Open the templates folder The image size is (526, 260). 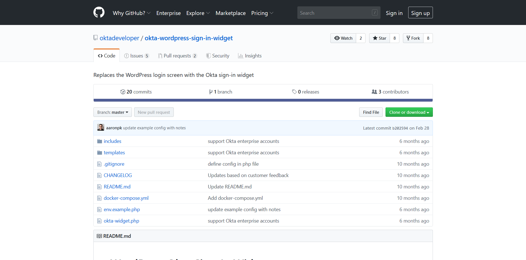click(114, 153)
